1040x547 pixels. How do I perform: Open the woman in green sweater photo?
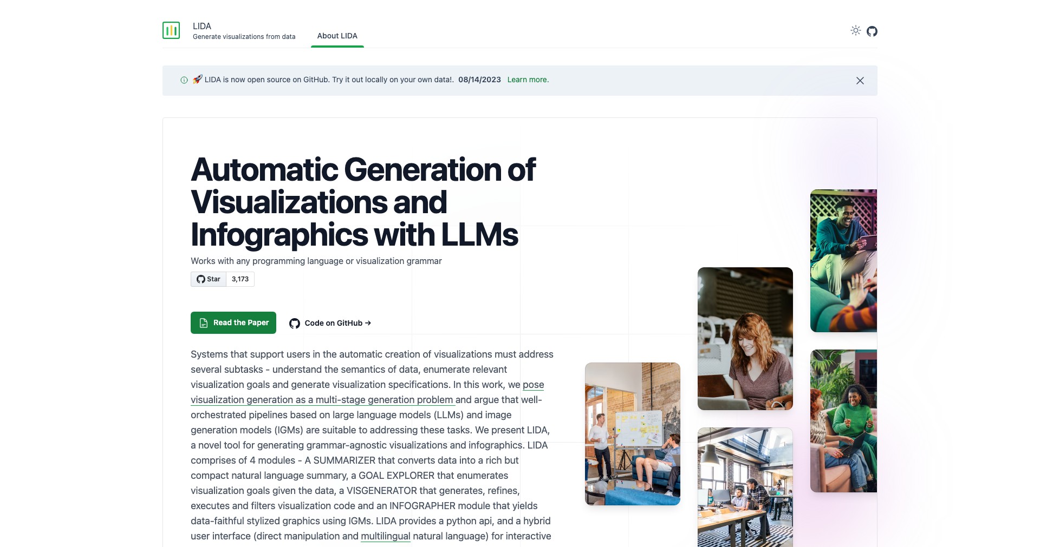click(x=843, y=421)
